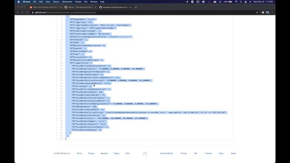The width and height of the screenshot is (290, 163).
Task: Click the BTTTouchBarShellScriptString code line
Action: pyautogui.click(x=149, y=112)
